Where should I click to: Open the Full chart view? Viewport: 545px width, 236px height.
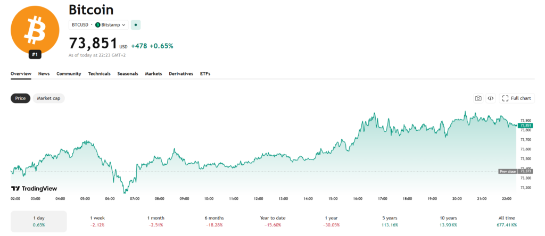click(517, 98)
